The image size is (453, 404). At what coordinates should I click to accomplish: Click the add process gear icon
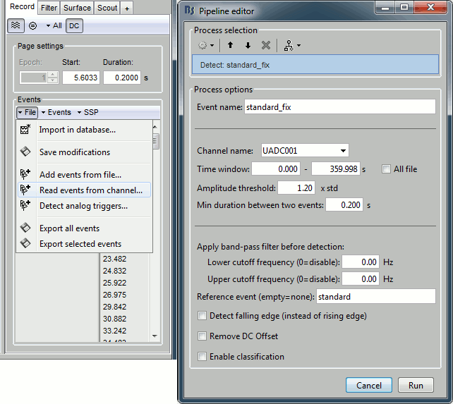pyautogui.click(x=205, y=45)
